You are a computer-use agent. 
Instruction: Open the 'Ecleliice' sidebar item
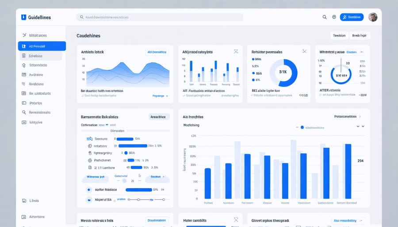coord(41,56)
